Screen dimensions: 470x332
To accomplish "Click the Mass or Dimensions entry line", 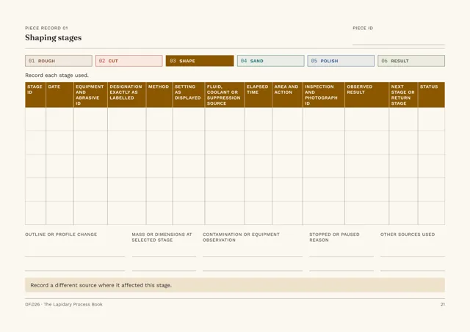I will (x=164, y=251).
